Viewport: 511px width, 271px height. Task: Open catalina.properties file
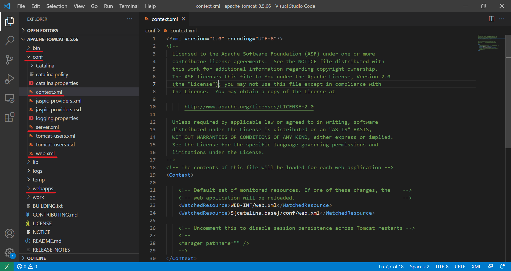coord(57,83)
